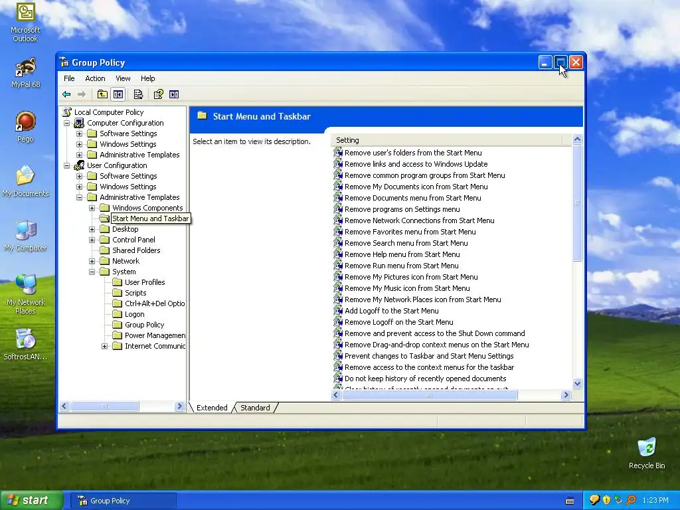
Task: Click the Group Policy title bar icon
Action: 64,62
